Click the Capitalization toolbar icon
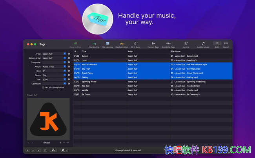Image resolution: width=255 pixels, height=158 pixels. (122, 44)
